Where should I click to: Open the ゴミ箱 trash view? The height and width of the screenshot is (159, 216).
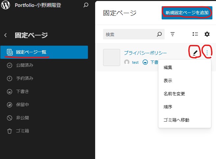[23, 131]
